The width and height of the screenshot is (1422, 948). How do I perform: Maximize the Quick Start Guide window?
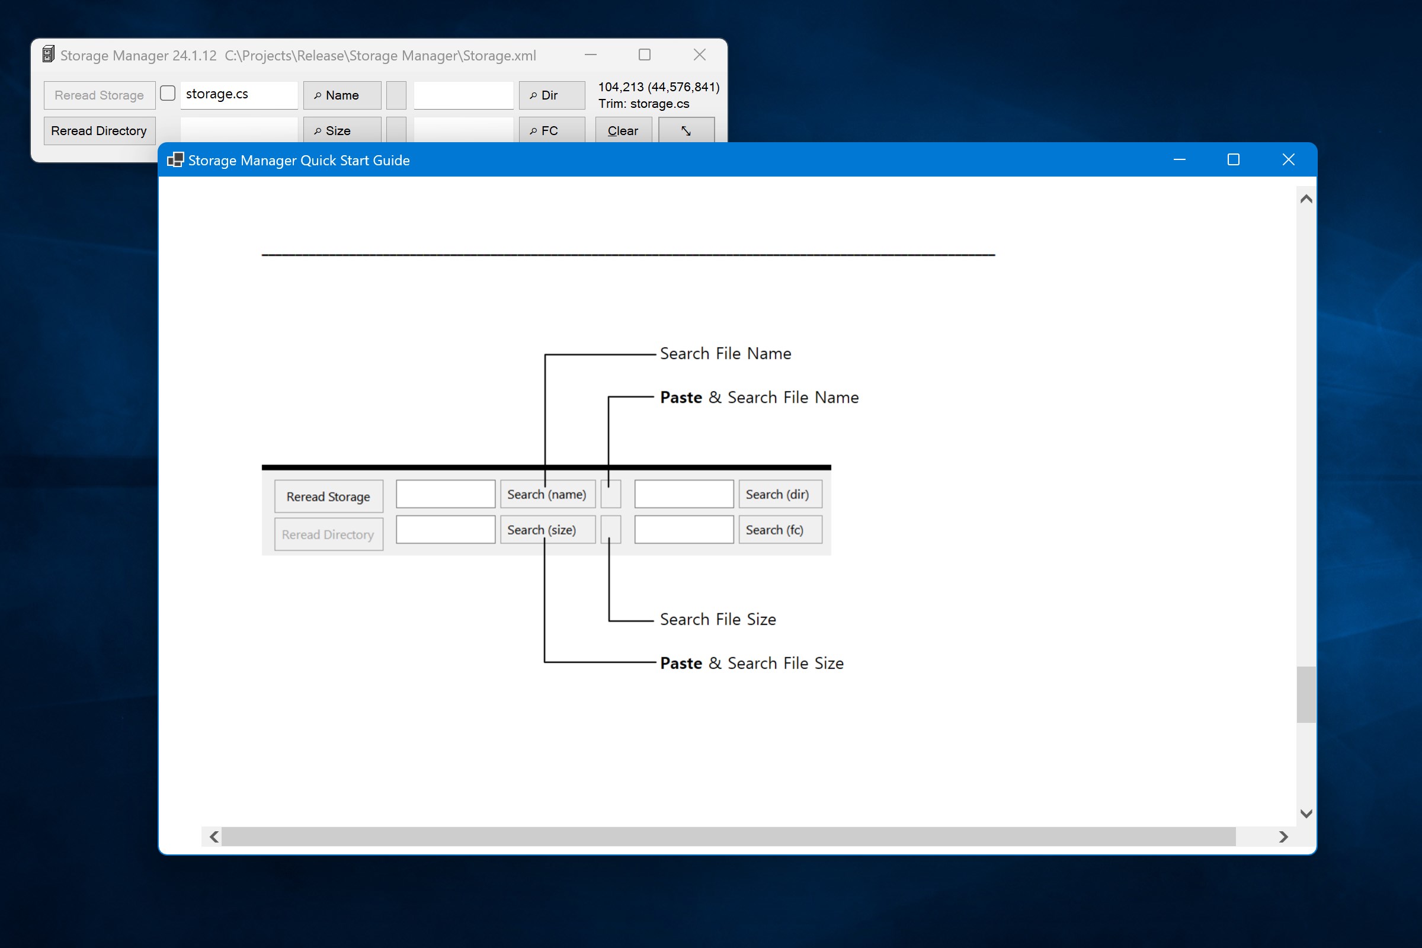(x=1234, y=159)
